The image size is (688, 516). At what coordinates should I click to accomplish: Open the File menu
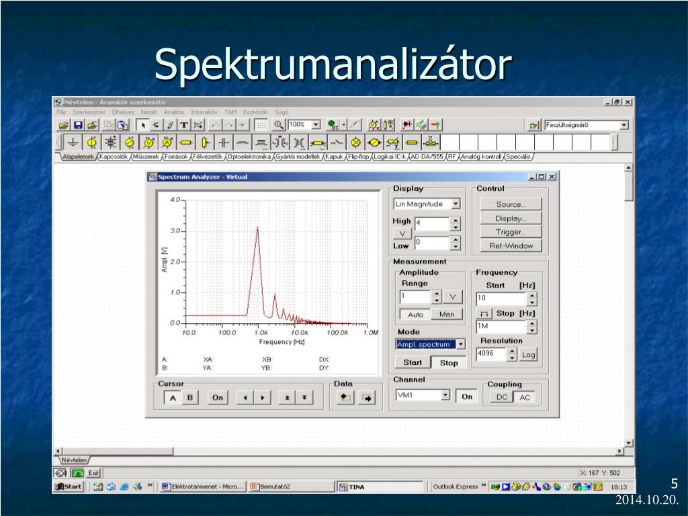point(61,112)
